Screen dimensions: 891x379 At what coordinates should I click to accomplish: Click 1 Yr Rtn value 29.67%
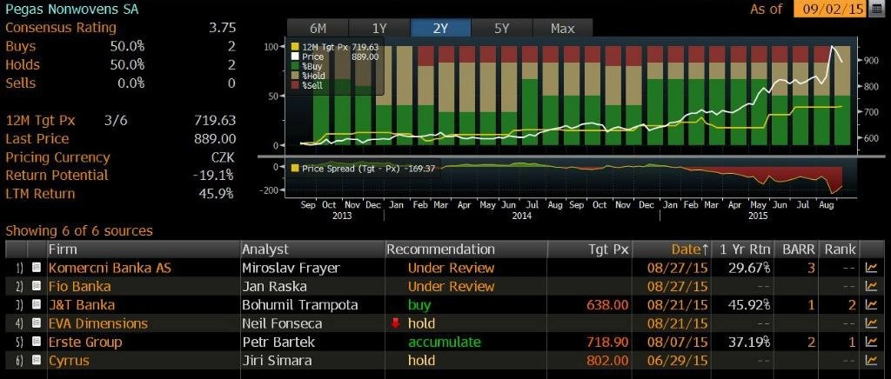[x=749, y=268]
